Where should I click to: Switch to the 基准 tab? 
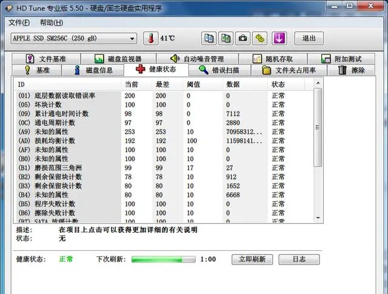[x=36, y=70]
